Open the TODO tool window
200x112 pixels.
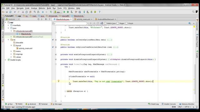click(19, 104)
